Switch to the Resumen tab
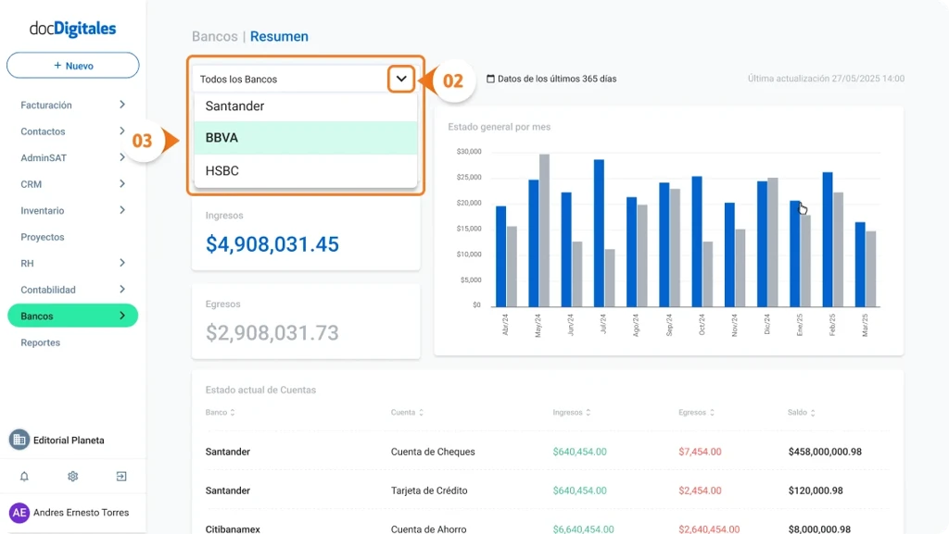 (279, 36)
